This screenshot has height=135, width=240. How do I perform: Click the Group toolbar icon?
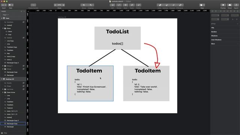pyautogui.click(x=84, y=5)
